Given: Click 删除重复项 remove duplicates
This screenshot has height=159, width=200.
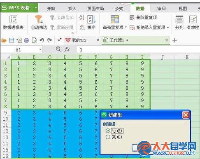Looking at the screenshot, I should coord(143,18).
